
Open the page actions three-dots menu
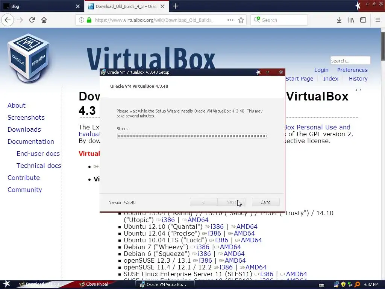click(230, 20)
